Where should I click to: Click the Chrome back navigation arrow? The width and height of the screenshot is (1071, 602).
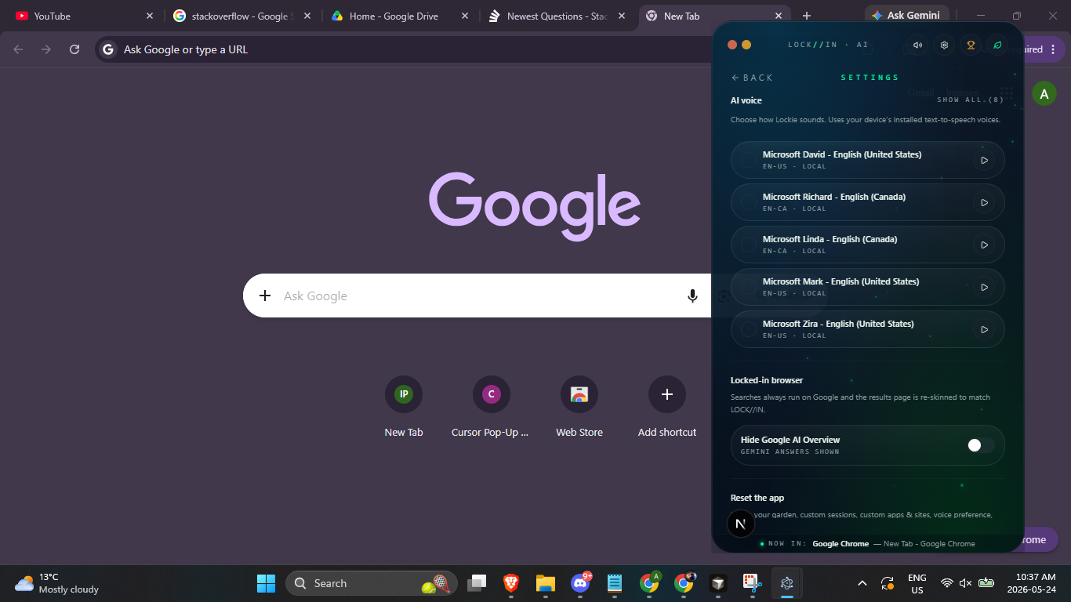18,49
